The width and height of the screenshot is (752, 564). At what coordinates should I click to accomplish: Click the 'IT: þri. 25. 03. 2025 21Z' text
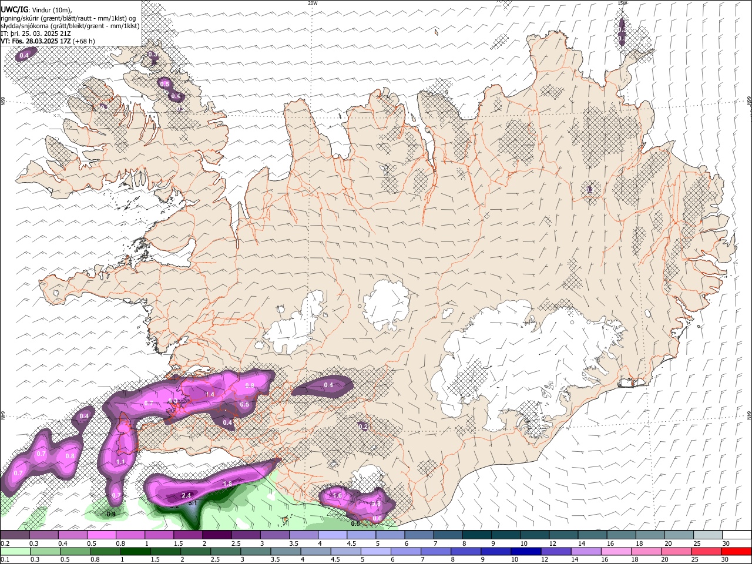pos(36,33)
